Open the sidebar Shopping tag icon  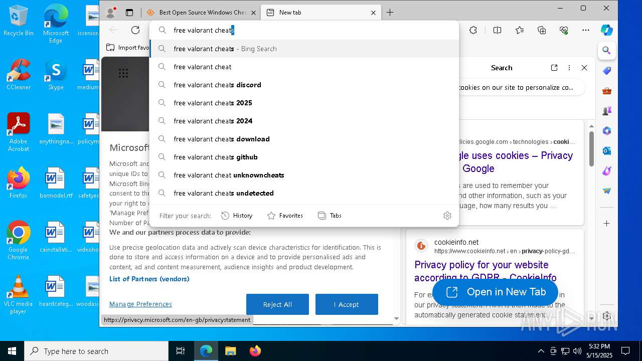tap(607, 71)
